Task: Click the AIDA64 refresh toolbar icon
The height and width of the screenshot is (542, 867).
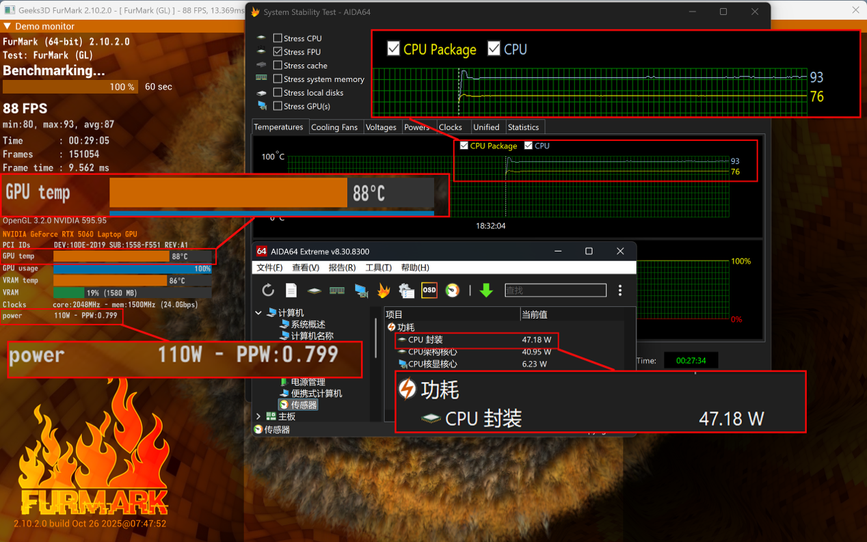Action: pyautogui.click(x=268, y=290)
